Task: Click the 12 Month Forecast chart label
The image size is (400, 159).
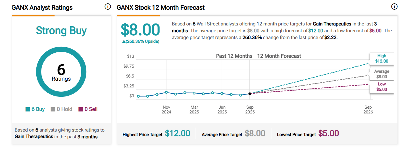Action: [x=279, y=56]
